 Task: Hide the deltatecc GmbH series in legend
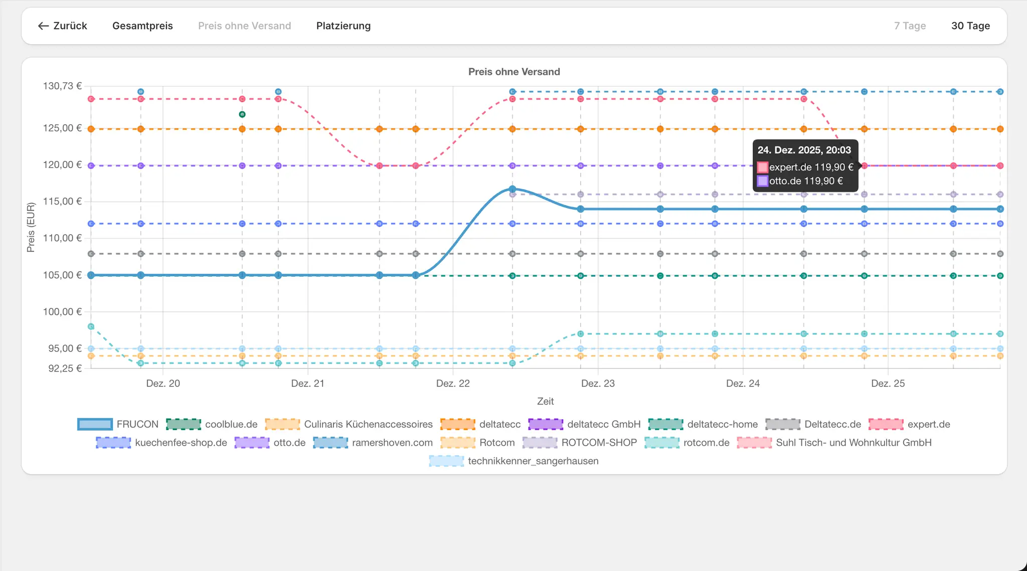[585, 424]
